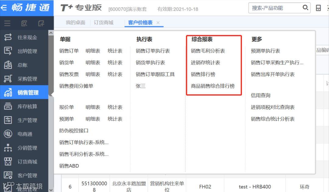
Task: Switch to 我的桌面 tab
Action: click(76, 22)
